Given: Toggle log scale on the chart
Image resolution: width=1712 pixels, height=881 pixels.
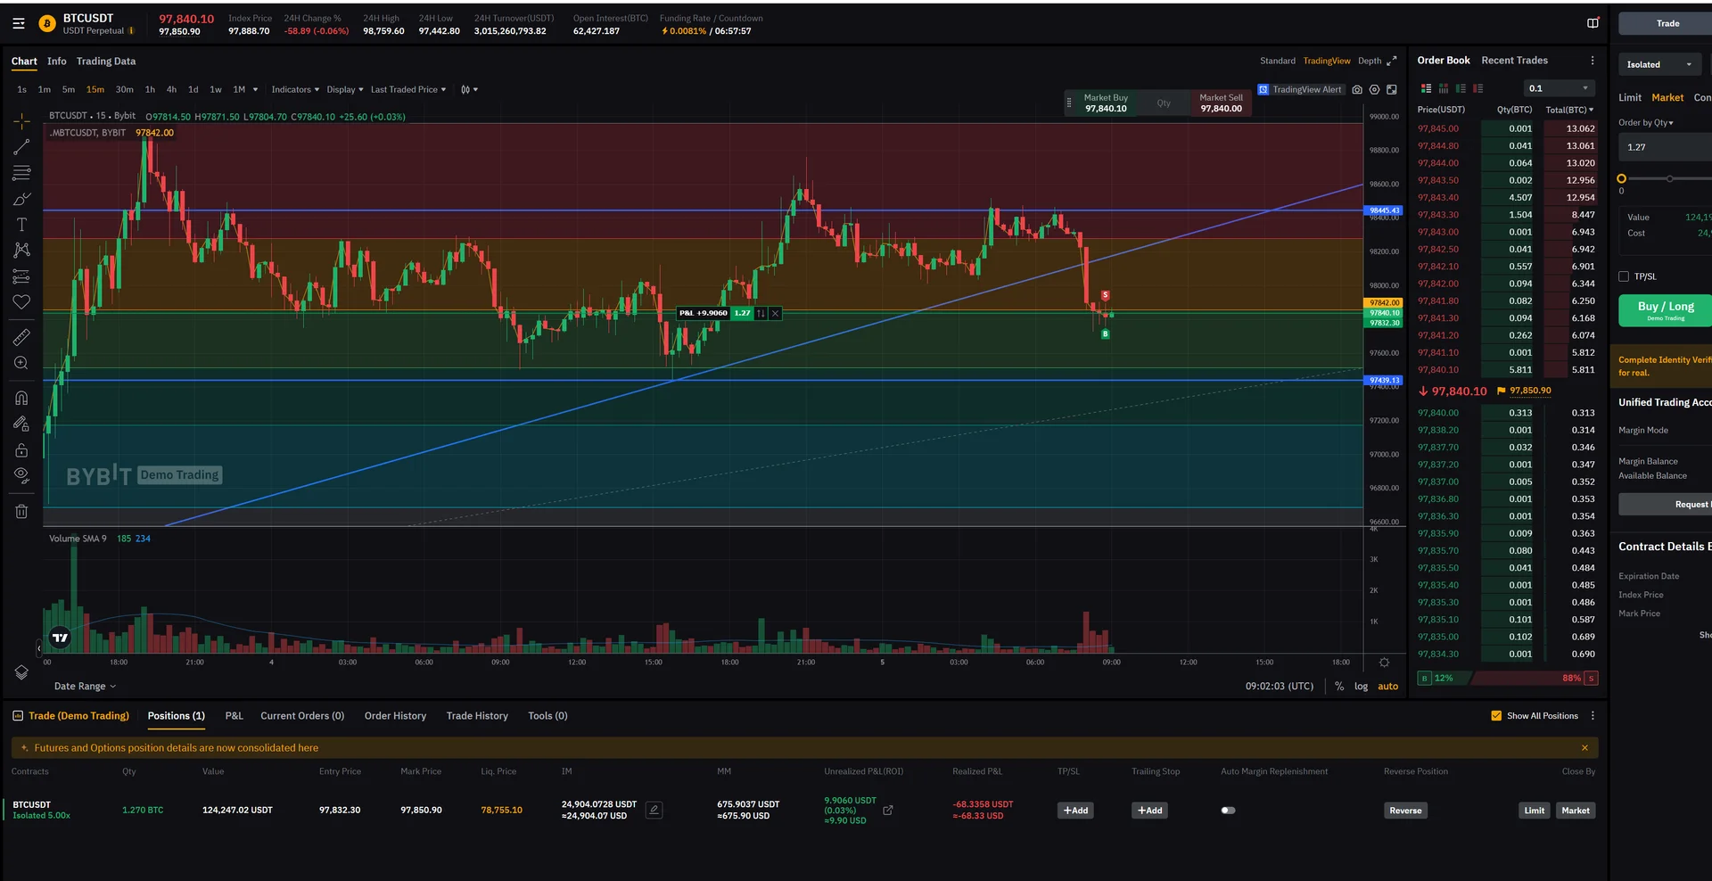Looking at the screenshot, I should click(1361, 687).
